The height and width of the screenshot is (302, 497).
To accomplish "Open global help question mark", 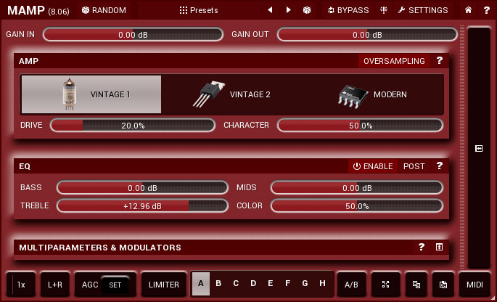I will pyautogui.click(x=487, y=10).
